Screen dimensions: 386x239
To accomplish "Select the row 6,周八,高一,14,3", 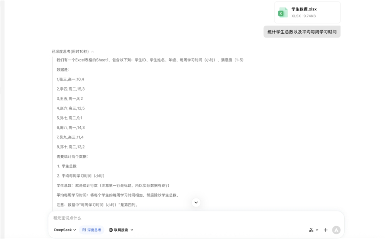I will point(70,127).
